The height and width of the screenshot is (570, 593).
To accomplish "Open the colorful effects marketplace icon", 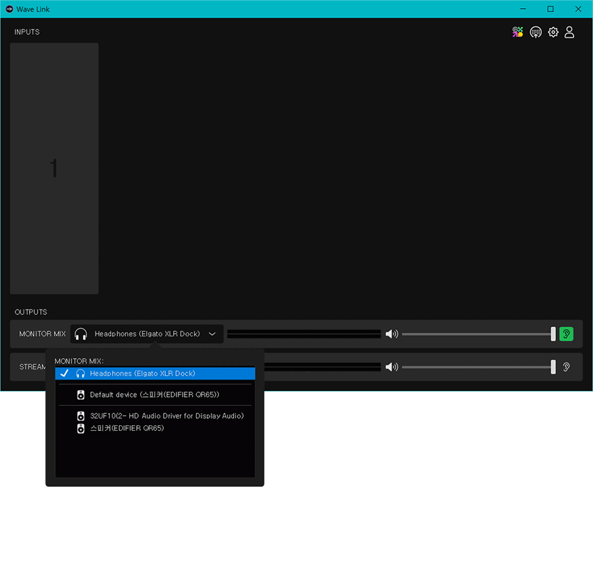I will coord(518,32).
